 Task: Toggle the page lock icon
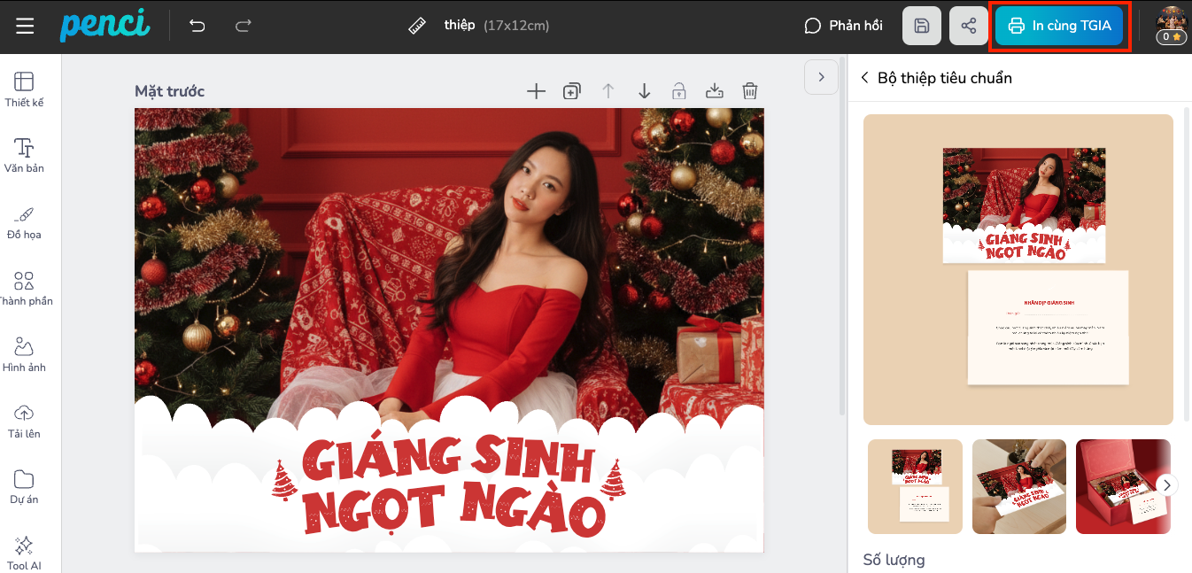[678, 90]
